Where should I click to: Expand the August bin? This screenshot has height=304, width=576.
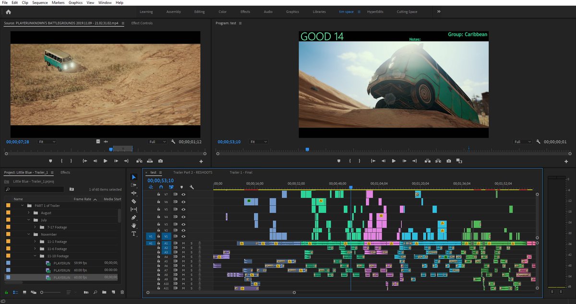click(29, 213)
